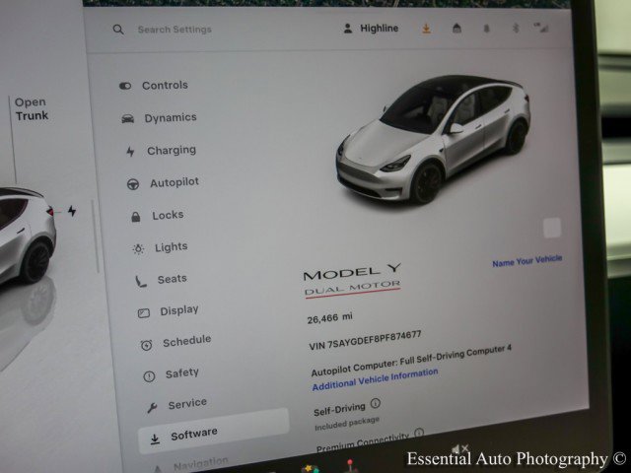Image resolution: width=631 pixels, height=473 pixels.
Task: Focus the Search Settings field
Action: 175,30
